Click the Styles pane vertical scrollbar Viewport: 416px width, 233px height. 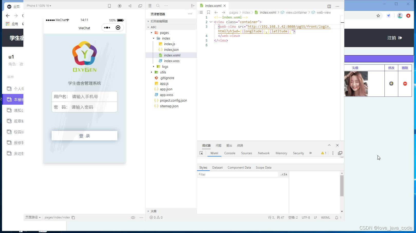[x=342, y=186]
